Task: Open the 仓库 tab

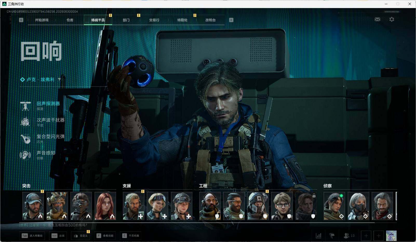Action: pyautogui.click(x=70, y=20)
